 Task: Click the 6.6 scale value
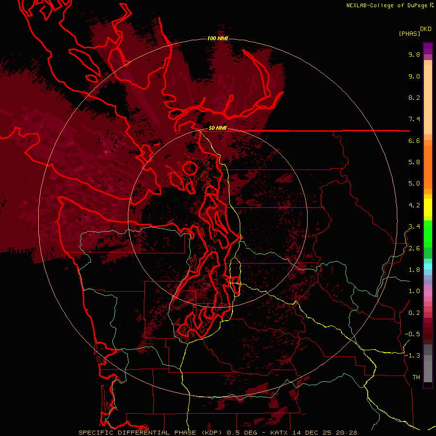[414, 140]
